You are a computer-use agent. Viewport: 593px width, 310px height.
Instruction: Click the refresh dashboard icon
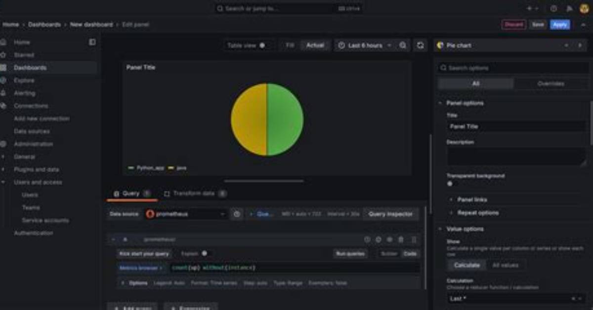tap(421, 45)
